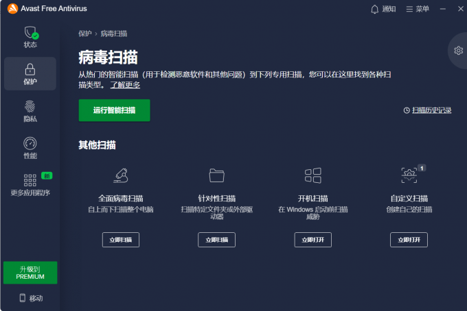
Task: Click 升级到 PREMIUM button
Action: coord(30,273)
